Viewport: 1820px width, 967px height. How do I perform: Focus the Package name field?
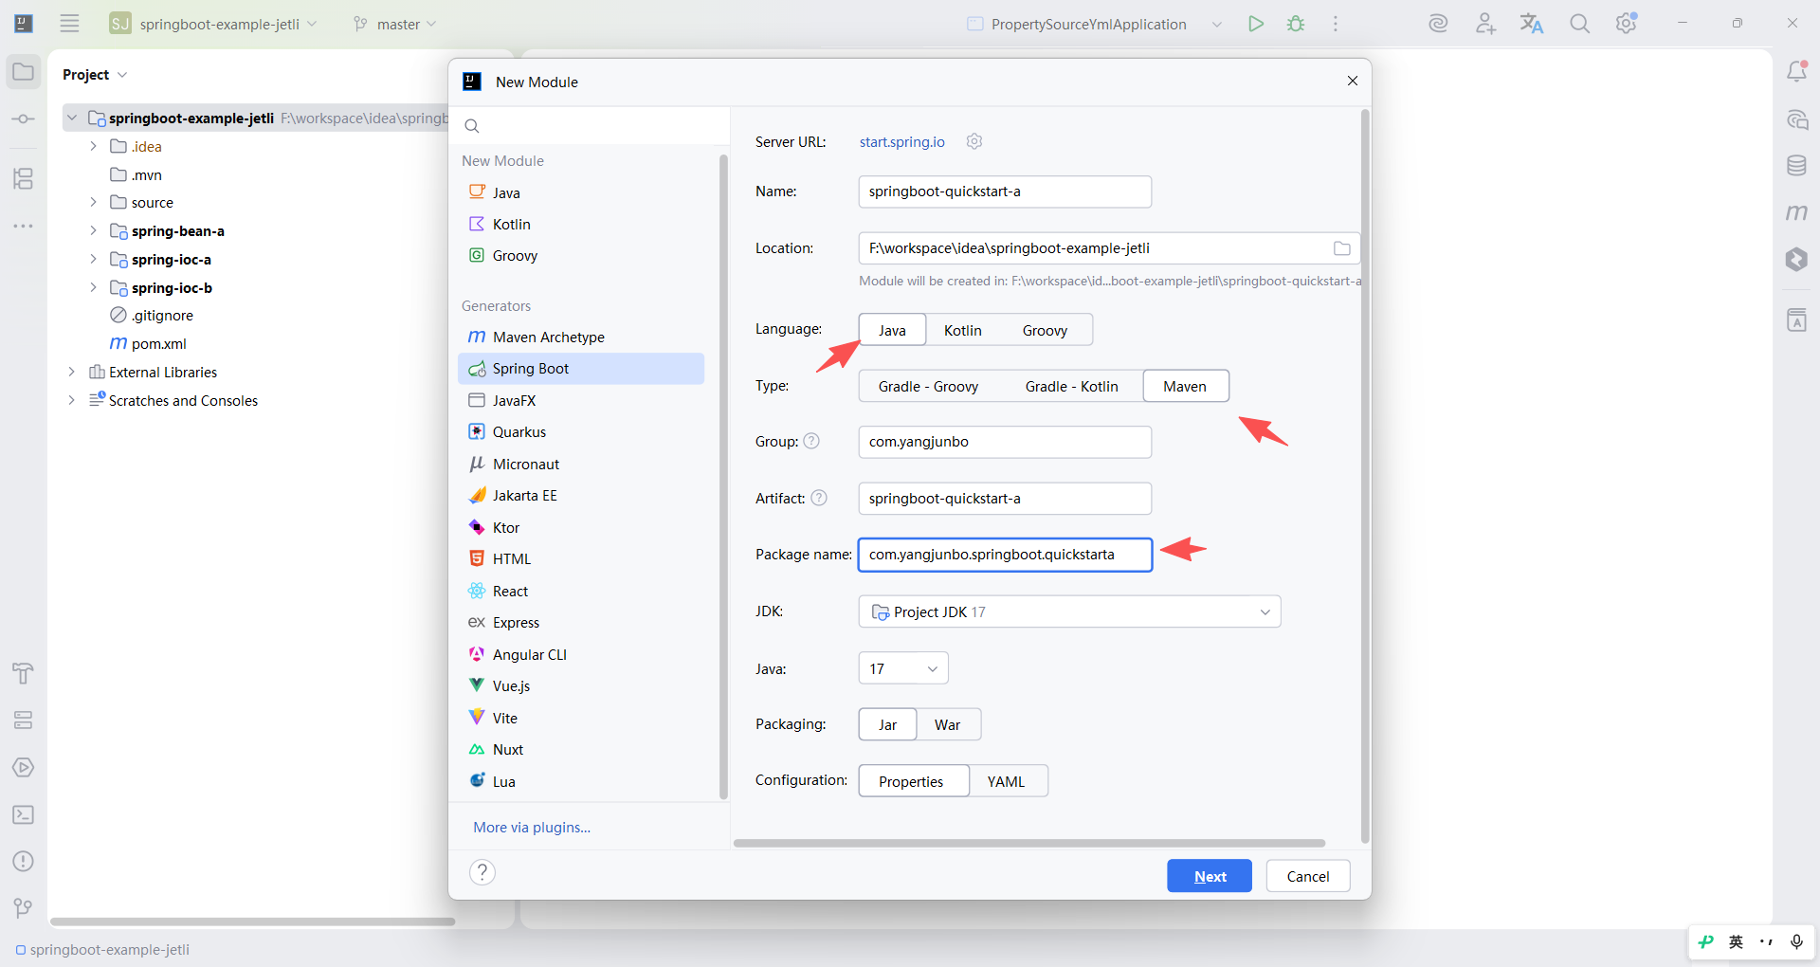[1005, 555]
